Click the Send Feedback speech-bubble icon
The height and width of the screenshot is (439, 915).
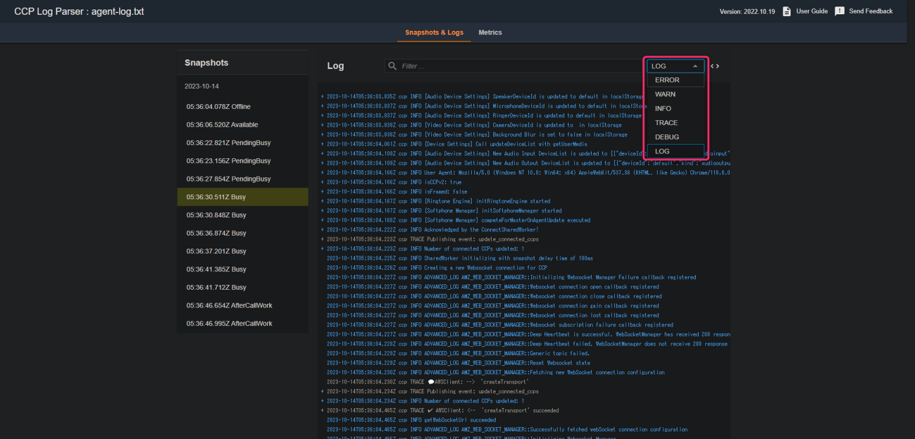(x=839, y=10)
